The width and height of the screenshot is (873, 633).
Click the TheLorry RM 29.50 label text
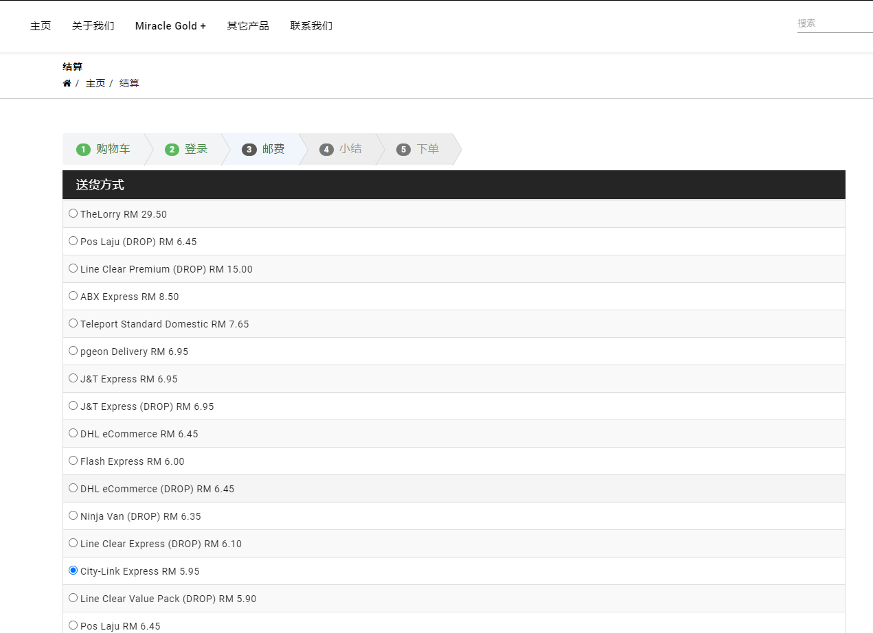124,214
